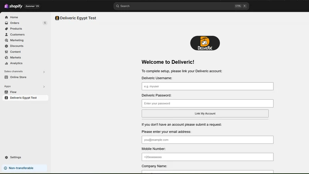
Task: Click the Orders count badge 5
Action: point(45,23)
